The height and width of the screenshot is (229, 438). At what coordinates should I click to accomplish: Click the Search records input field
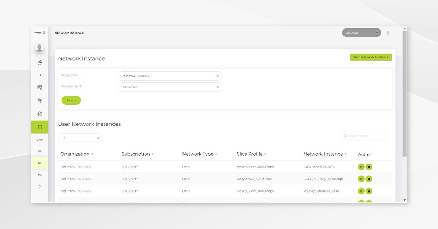[x=364, y=136]
